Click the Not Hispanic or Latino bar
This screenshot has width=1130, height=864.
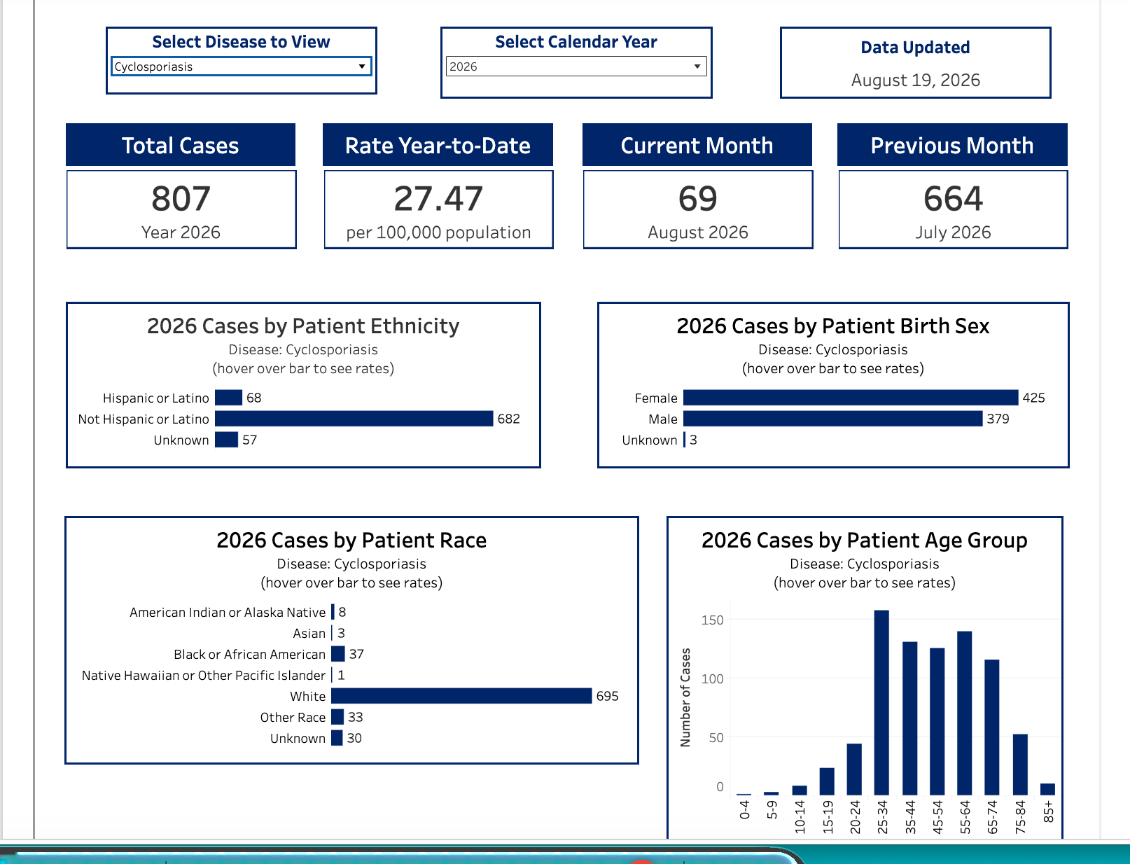(354, 419)
